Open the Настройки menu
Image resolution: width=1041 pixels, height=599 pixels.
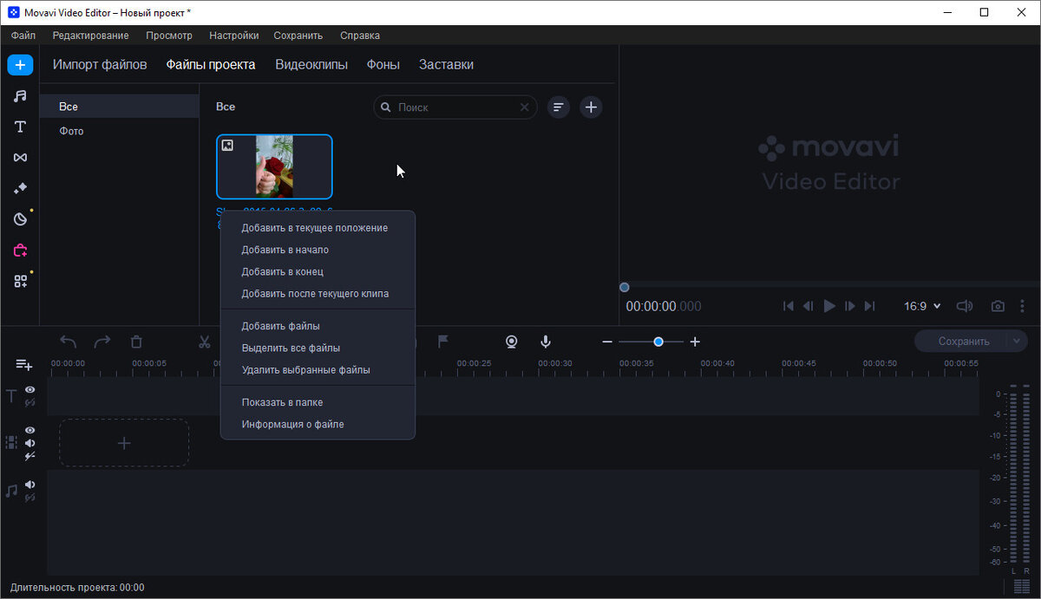[x=234, y=36]
